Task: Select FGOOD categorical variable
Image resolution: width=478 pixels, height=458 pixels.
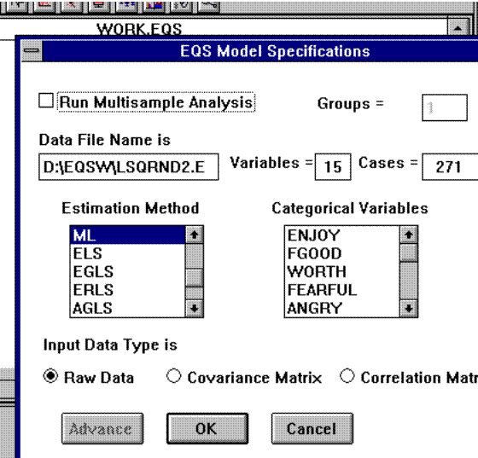Action: 342,253
